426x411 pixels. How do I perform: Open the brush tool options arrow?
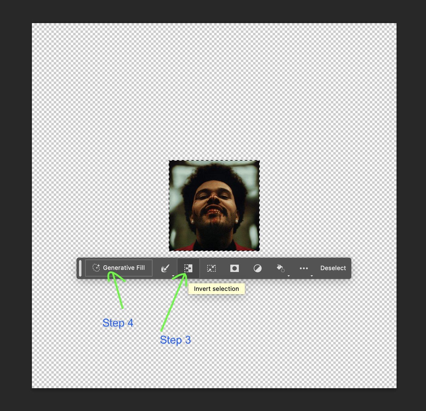(x=173, y=276)
